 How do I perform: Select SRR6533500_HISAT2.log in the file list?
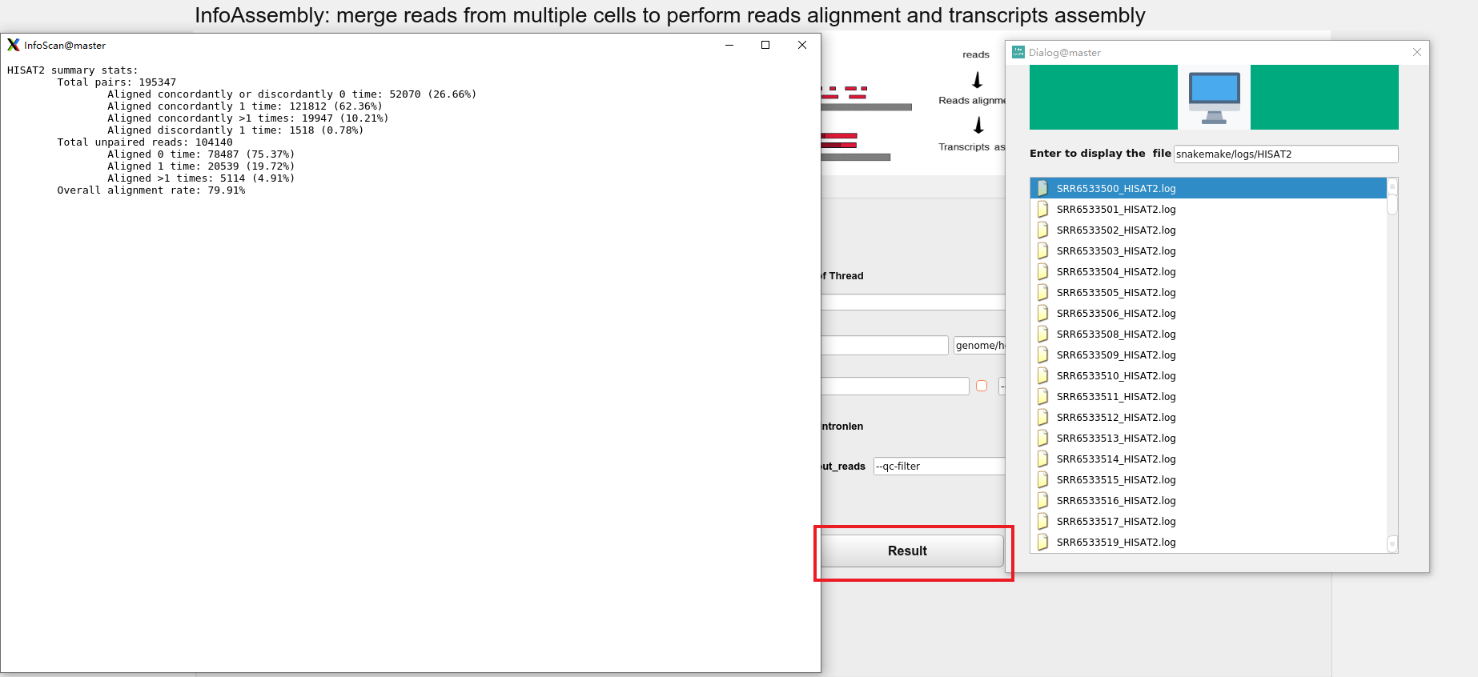[x=1208, y=188]
